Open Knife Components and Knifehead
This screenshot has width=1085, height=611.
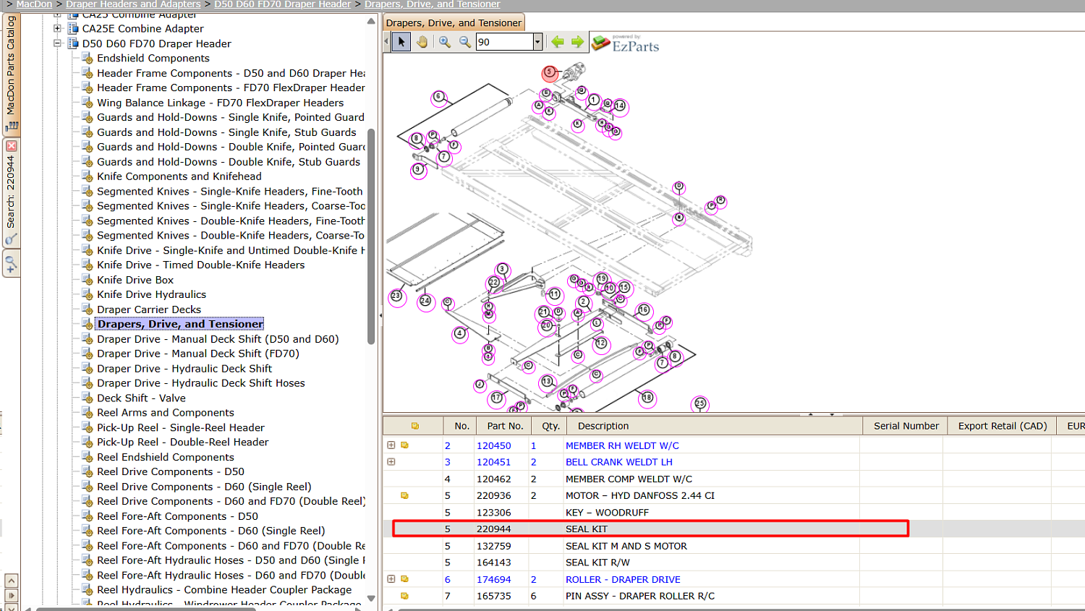(179, 176)
